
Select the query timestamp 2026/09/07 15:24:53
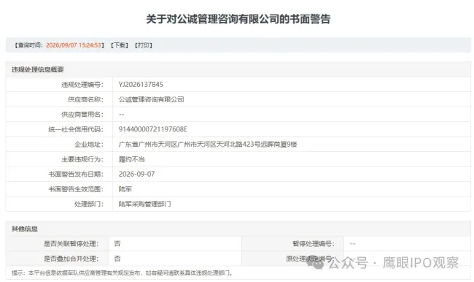coord(74,45)
